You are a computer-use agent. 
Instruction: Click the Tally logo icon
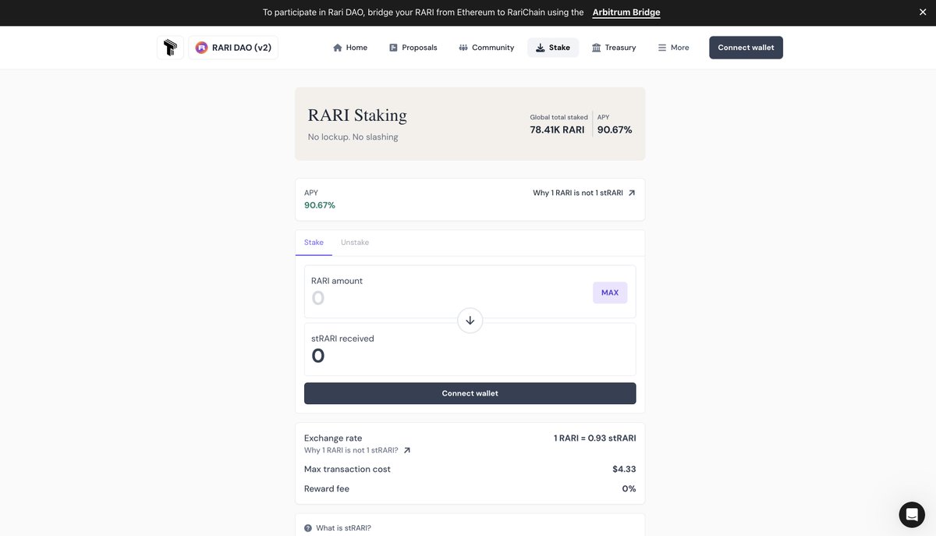pyautogui.click(x=170, y=48)
